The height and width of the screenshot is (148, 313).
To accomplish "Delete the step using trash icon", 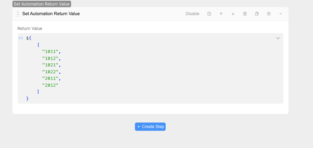I will [245, 14].
